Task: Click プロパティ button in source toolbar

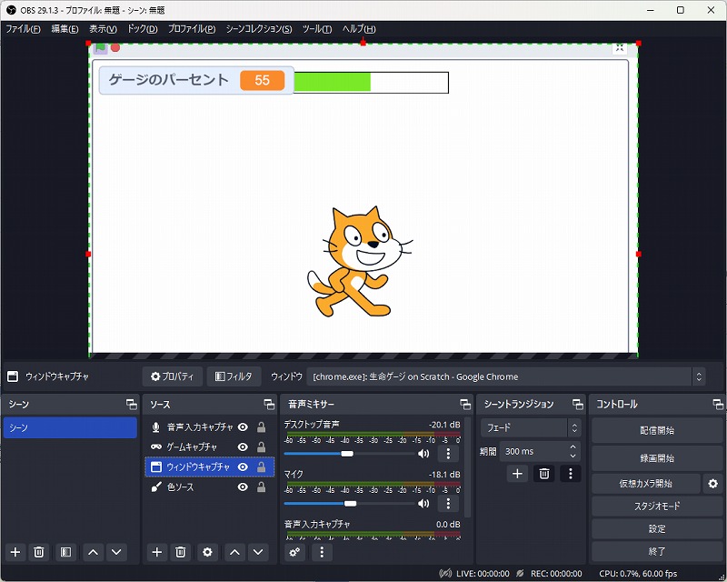Action: [173, 376]
